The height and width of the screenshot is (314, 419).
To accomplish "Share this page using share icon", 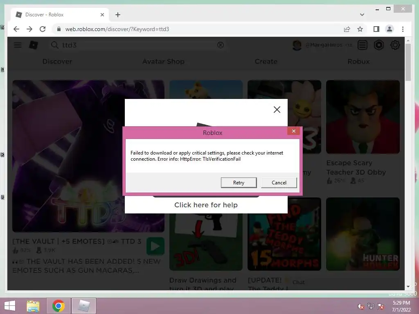I will 347,29.
